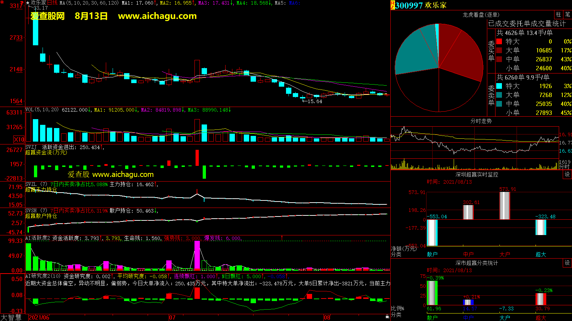Click the 欢乐家 stock name in chart header
Screen dimensions: 572x321
(x=39, y=3)
